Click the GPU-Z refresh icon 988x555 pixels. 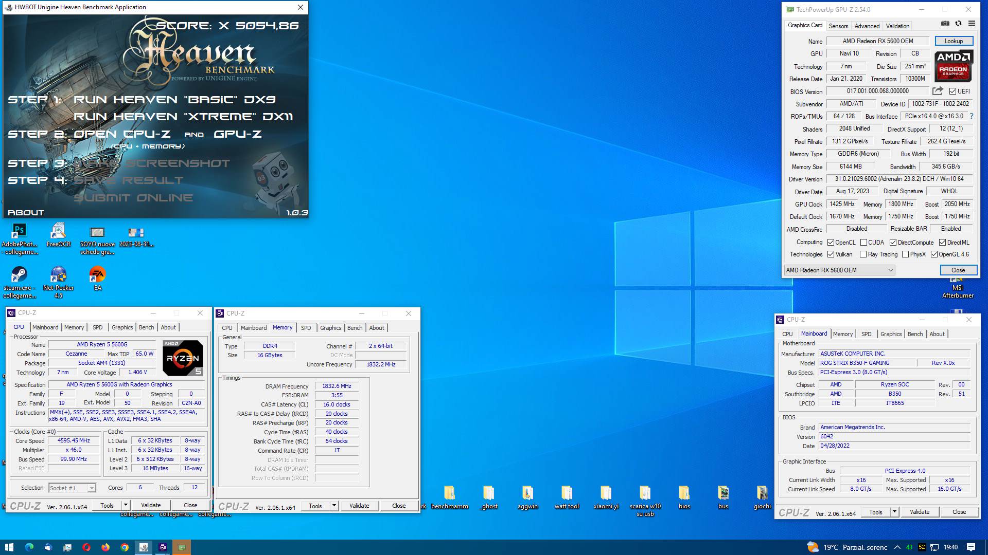pyautogui.click(x=958, y=23)
